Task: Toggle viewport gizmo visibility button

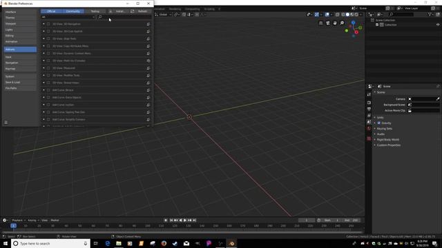Action: point(316,14)
